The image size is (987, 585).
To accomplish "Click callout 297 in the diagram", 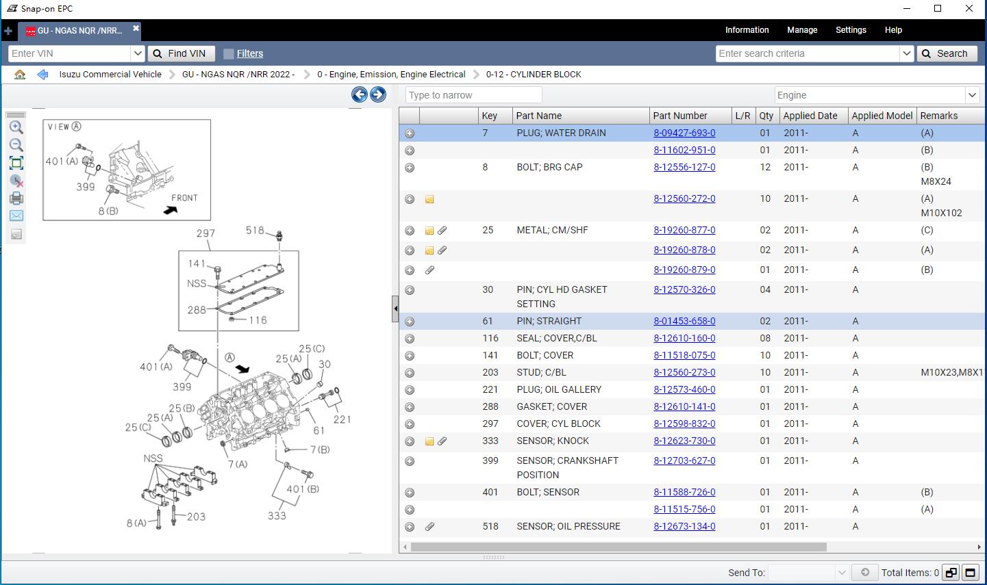I will point(205,233).
